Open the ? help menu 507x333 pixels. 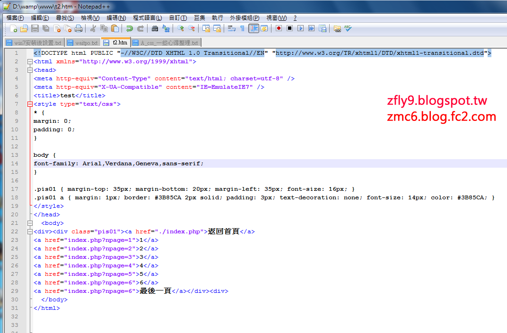pos(295,18)
